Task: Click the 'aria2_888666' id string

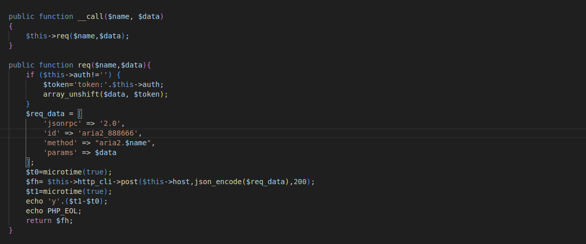Action: pos(108,133)
